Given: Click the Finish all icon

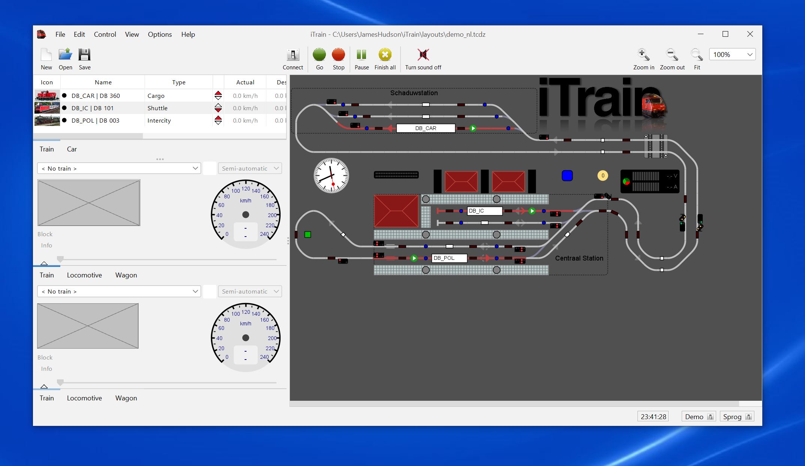Looking at the screenshot, I should [x=385, y=55].
